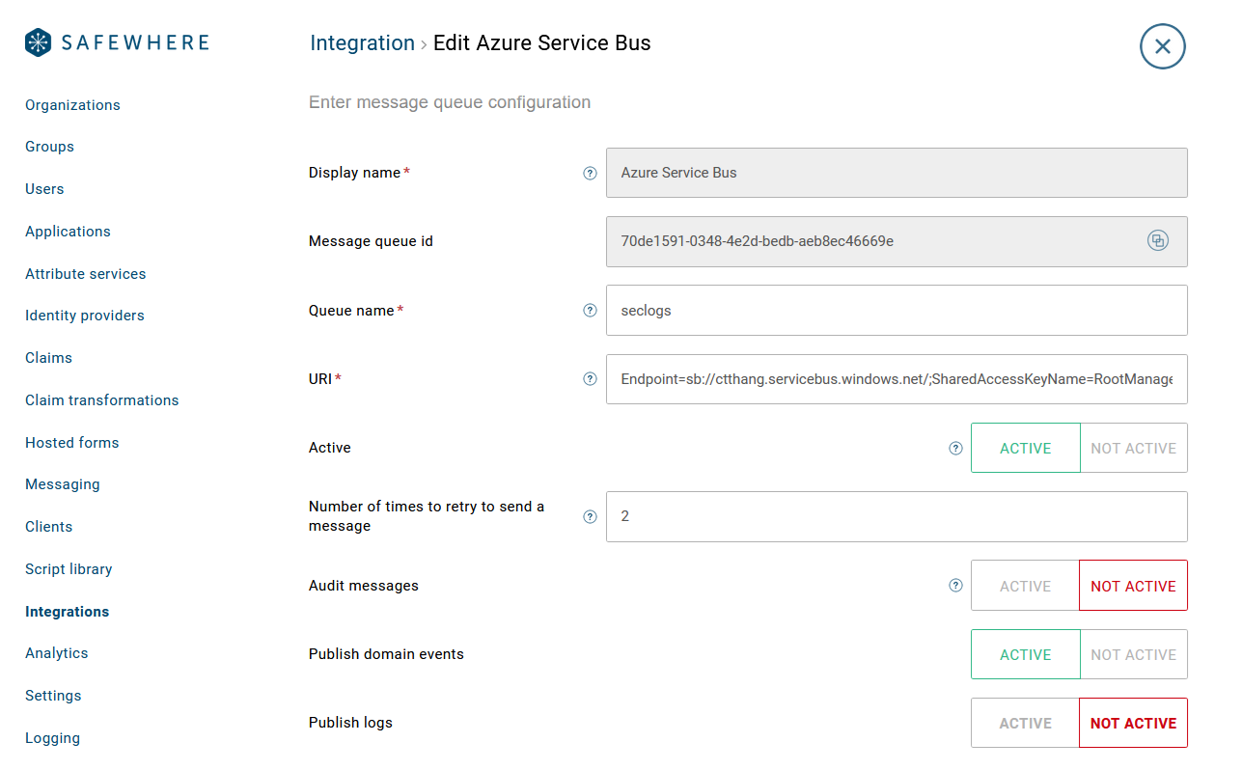Close the edit form with X icon
The width and height of the screenshot is (1242, 770).
[1162, 46]
